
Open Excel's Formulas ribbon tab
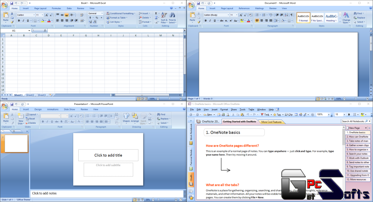(56, 8)
